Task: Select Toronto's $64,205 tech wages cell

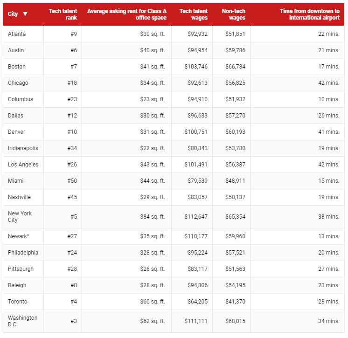Action: [x=192, y=302]
